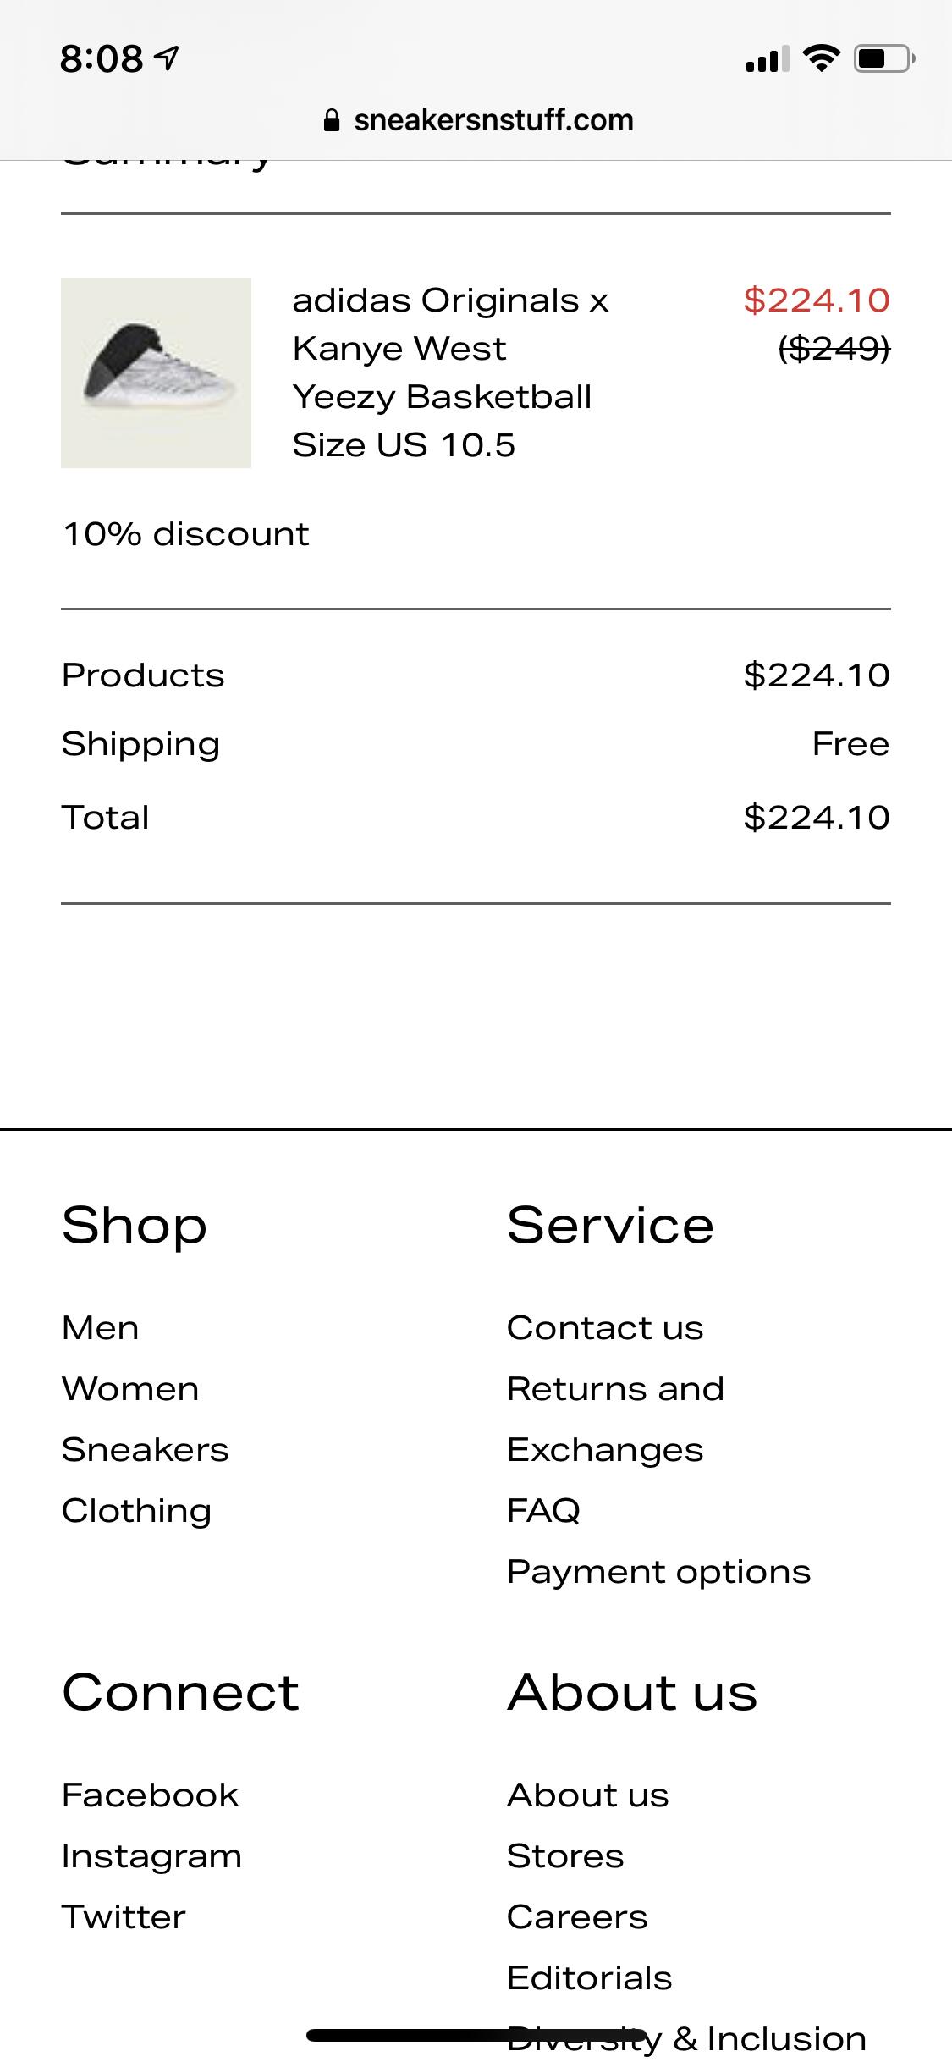Tap the battery status icon
This screenshot has width=952, height=2062.
pyautogui.click(x=883, y=59)
